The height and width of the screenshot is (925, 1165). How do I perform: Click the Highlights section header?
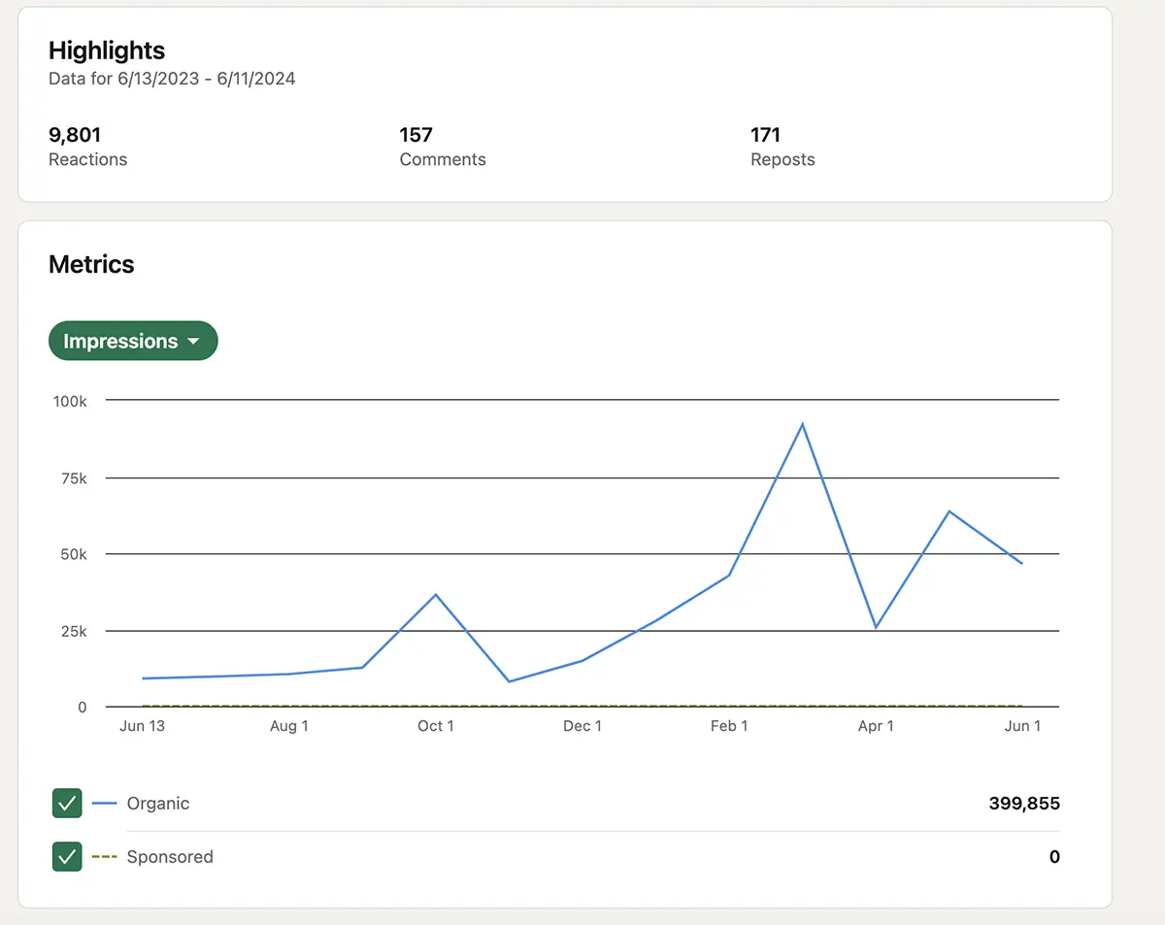[x=107, y=50]
